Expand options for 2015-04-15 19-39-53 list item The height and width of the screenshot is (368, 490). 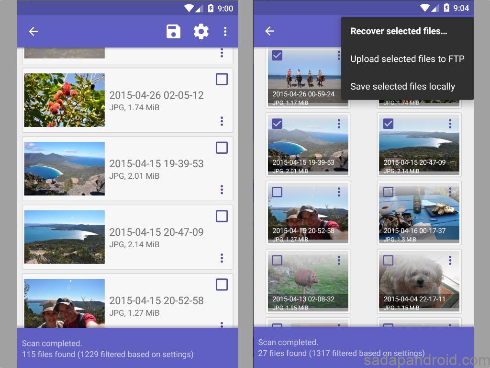click(222, 189)
